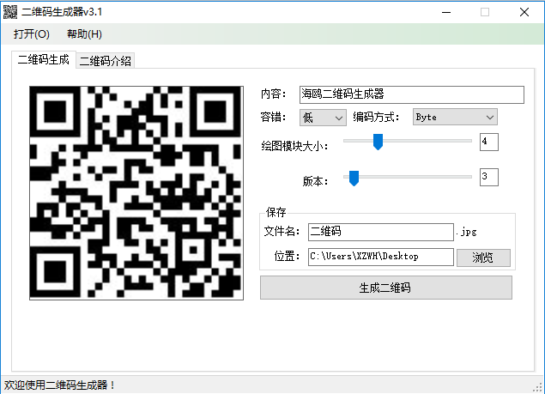Click the 内容 text input field
Viewport: 545px width, 394px height.
(410, 94)
